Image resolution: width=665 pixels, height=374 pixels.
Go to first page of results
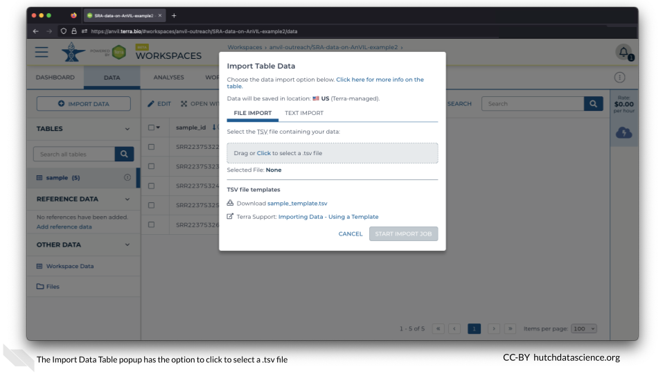(x=438, y=328)
